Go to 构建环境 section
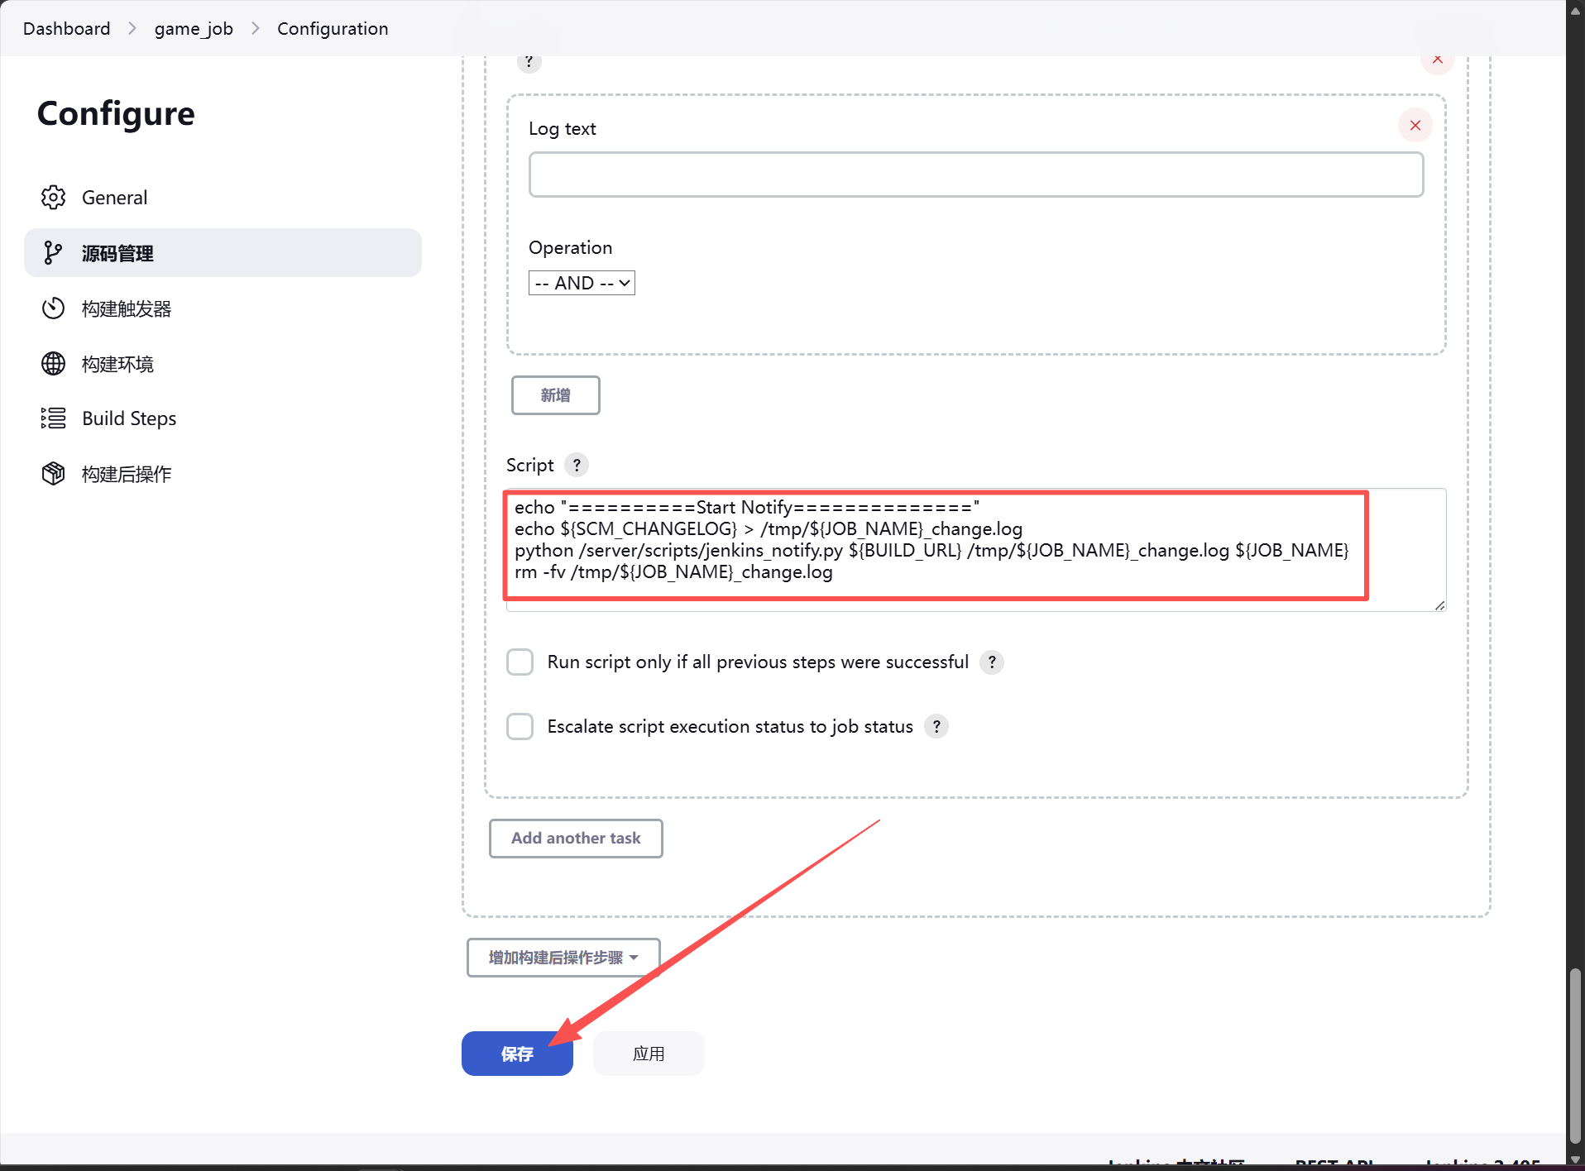This screenshot has width=1585, height=1171. click(x=223, y=364)
